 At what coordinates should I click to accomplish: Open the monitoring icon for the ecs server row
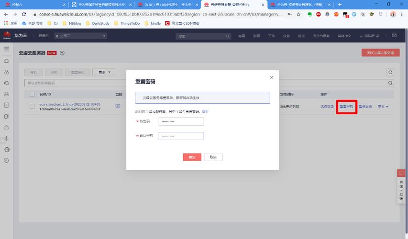pos(118,106)
